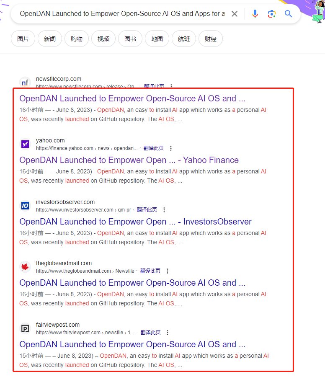Open the Yahoo Finance OpenDAN result title

tap(129, 160)
